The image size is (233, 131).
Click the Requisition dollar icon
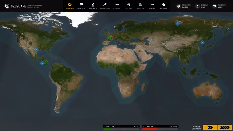click(x=179, y=6)
